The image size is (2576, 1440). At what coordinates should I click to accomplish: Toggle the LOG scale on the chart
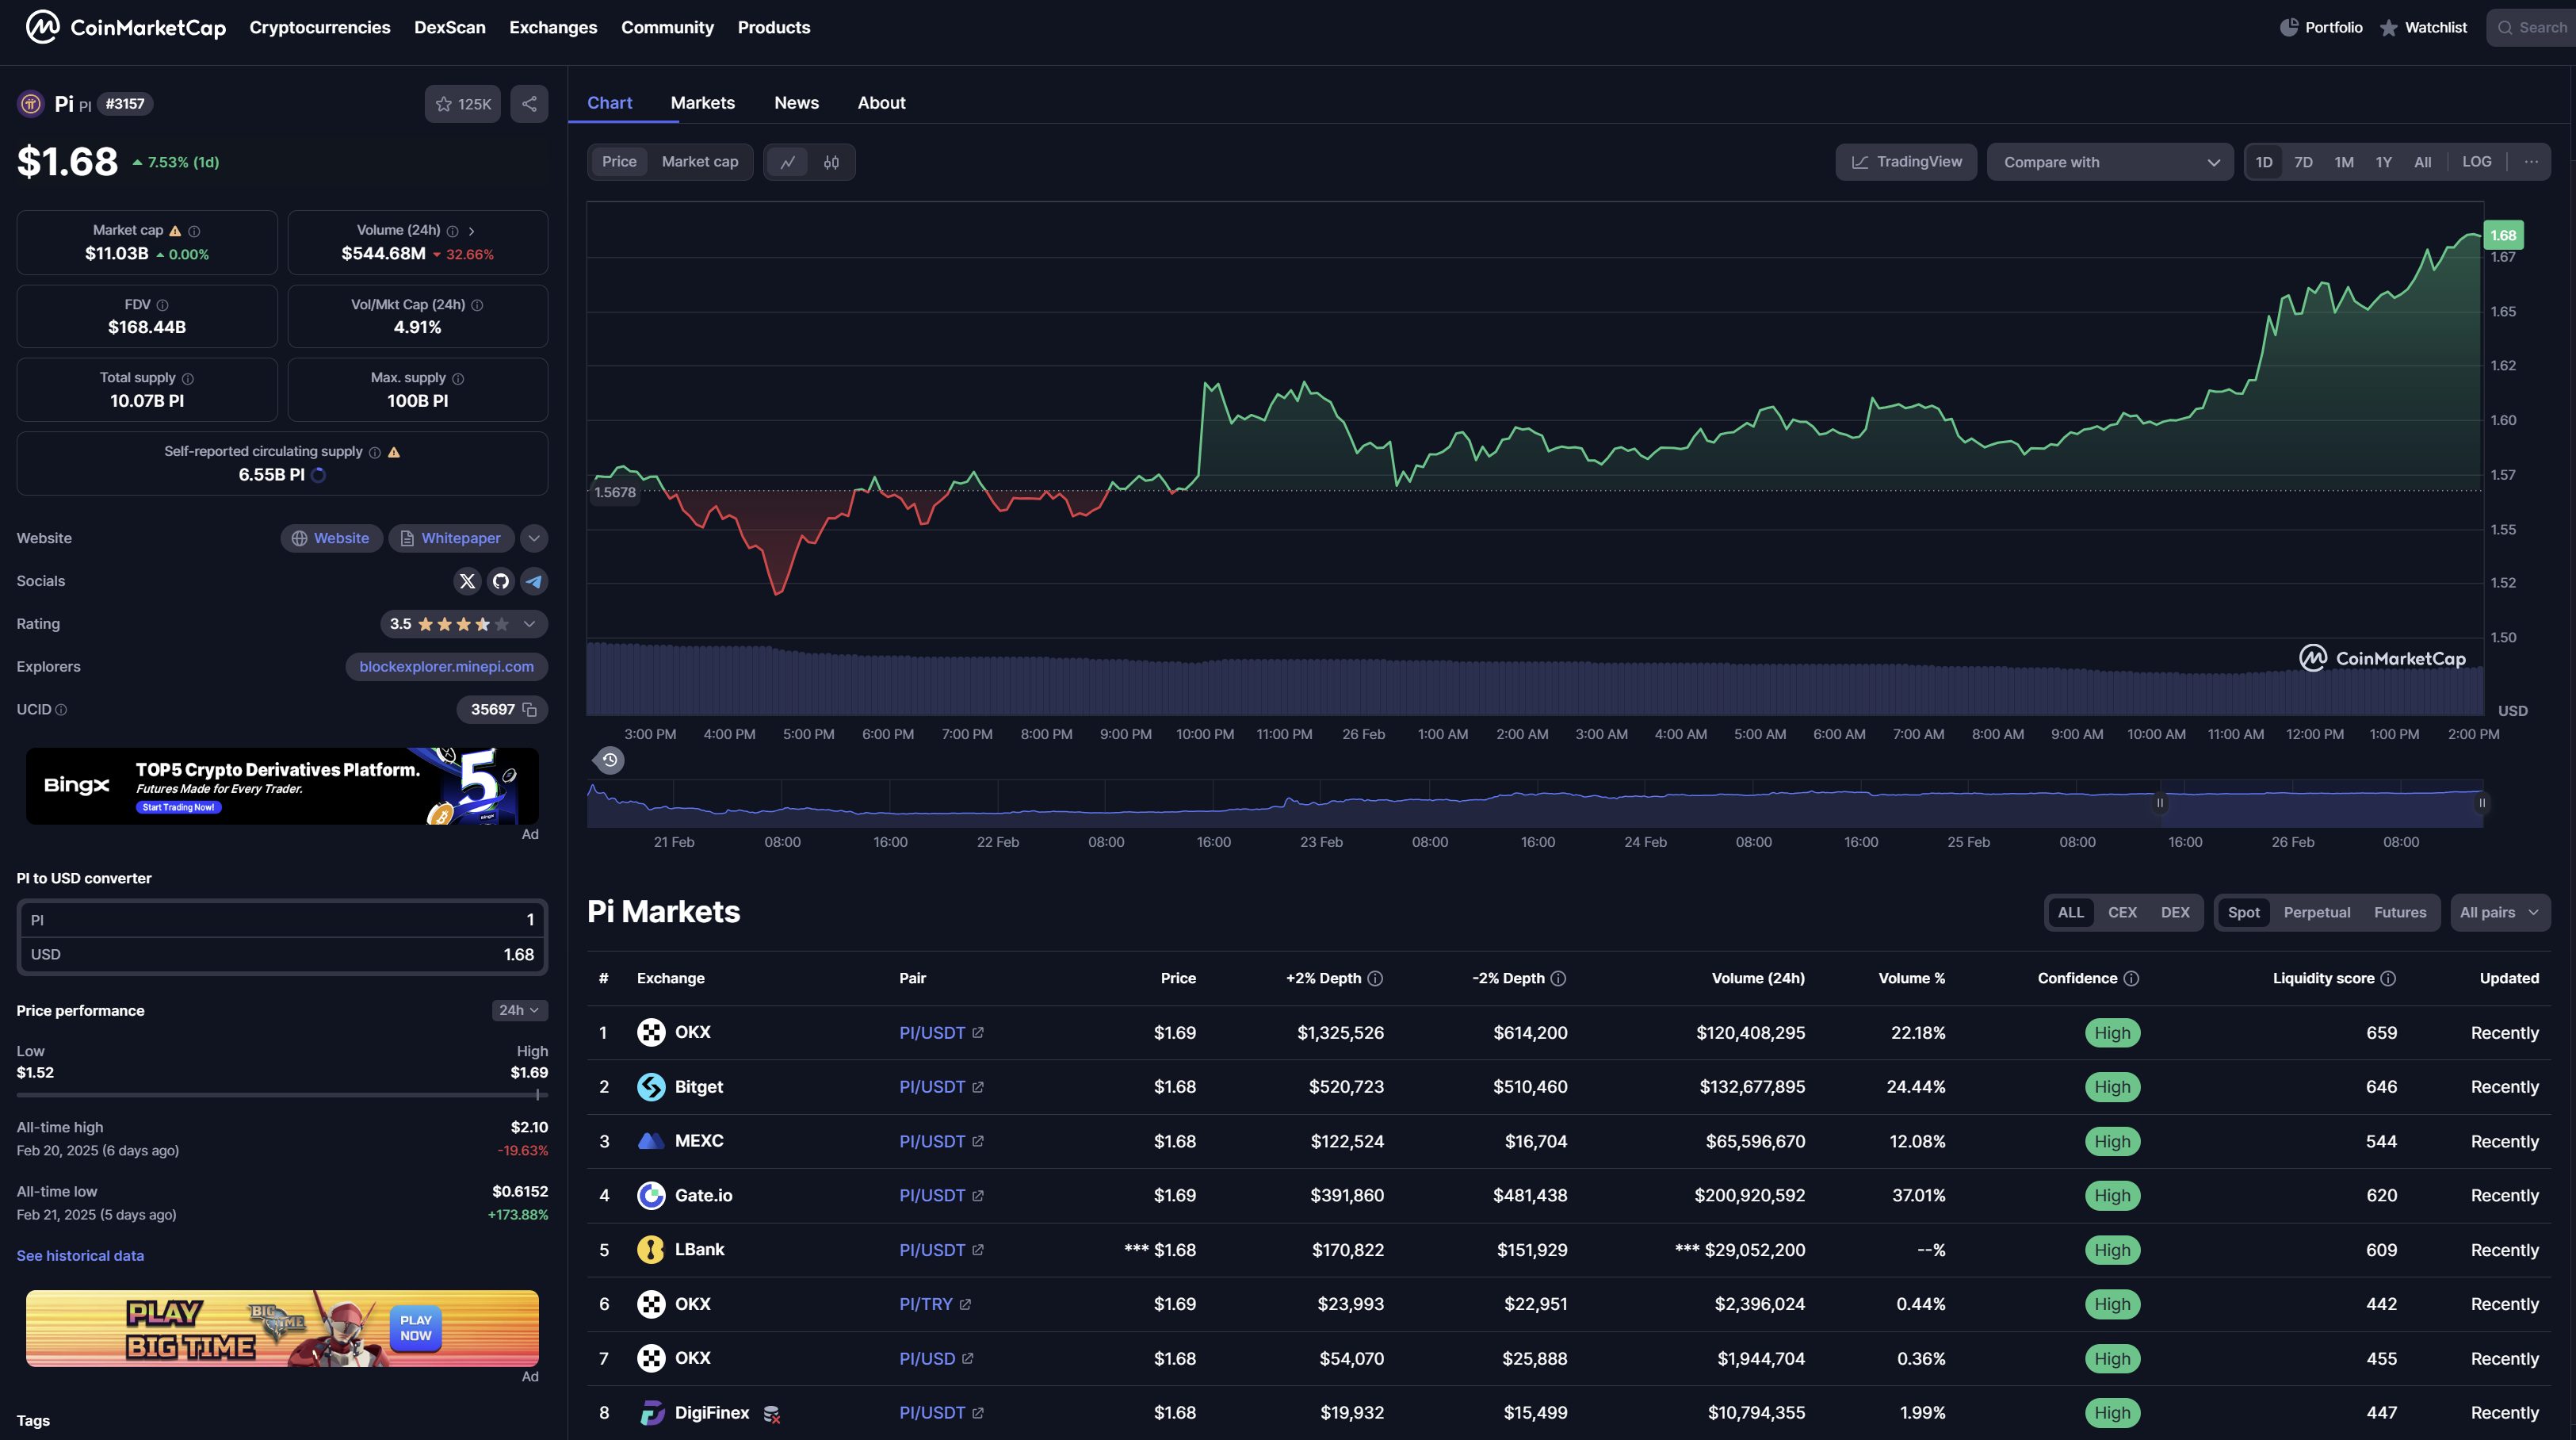click(x=2476, y=162)
